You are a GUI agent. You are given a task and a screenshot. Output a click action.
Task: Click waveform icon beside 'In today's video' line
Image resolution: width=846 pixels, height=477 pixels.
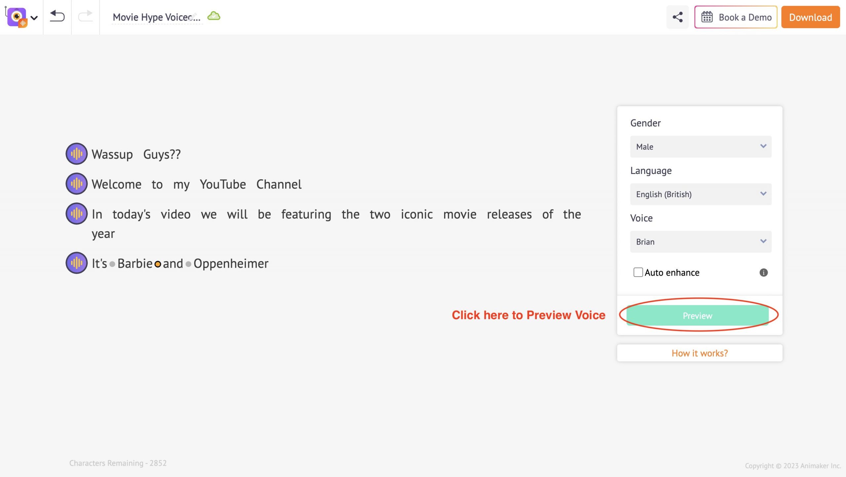(x=76, y=214)
